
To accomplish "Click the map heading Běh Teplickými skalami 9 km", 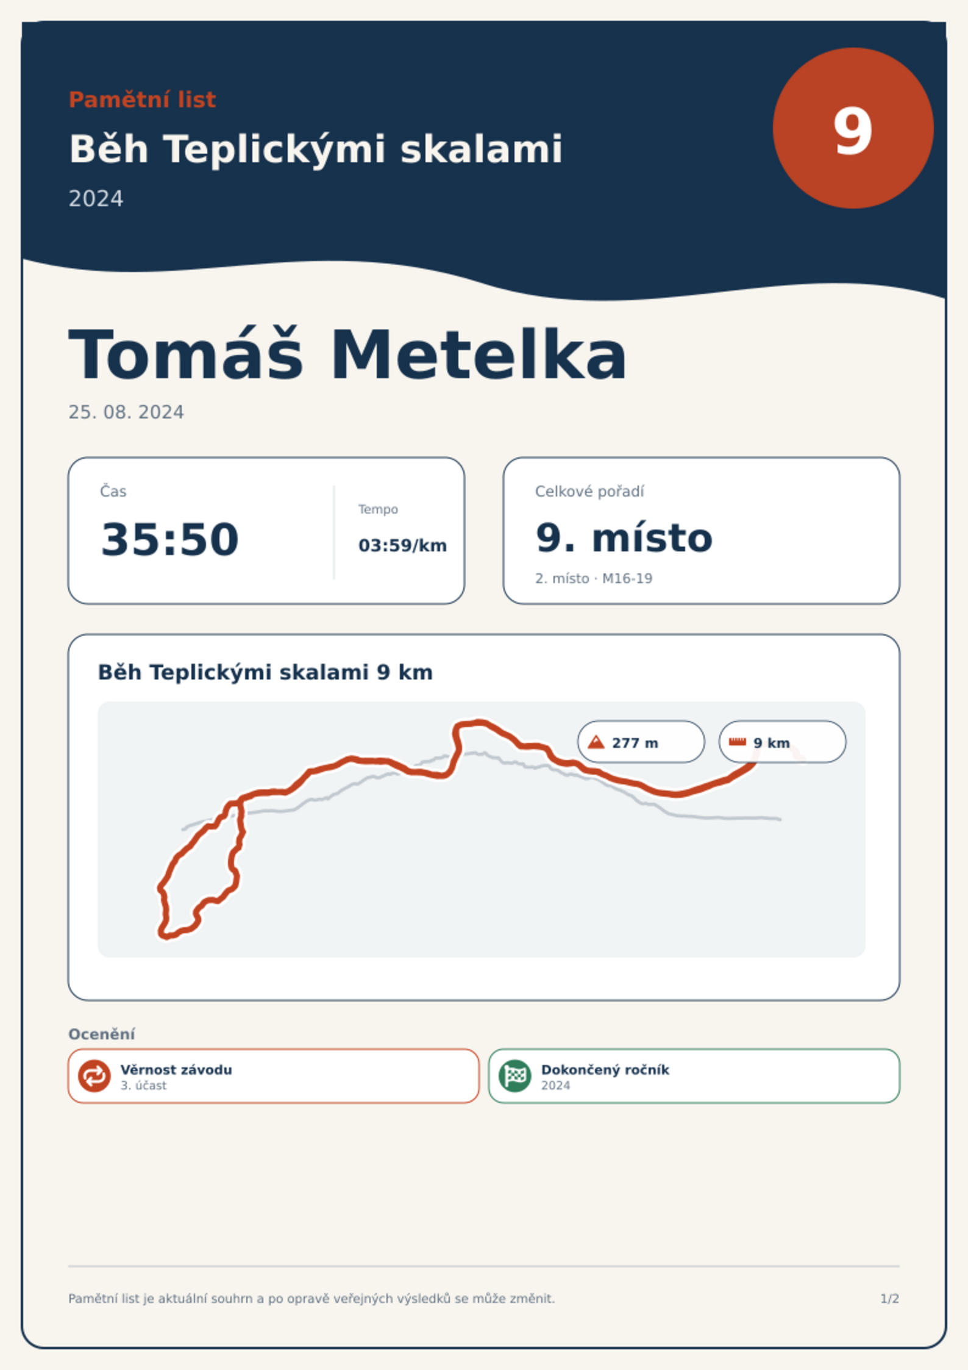I will click(266, 672).
